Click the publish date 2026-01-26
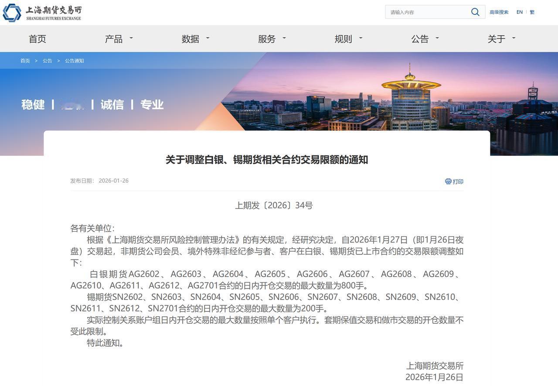The height and width of the screenshot is (386, 558). 114,181
